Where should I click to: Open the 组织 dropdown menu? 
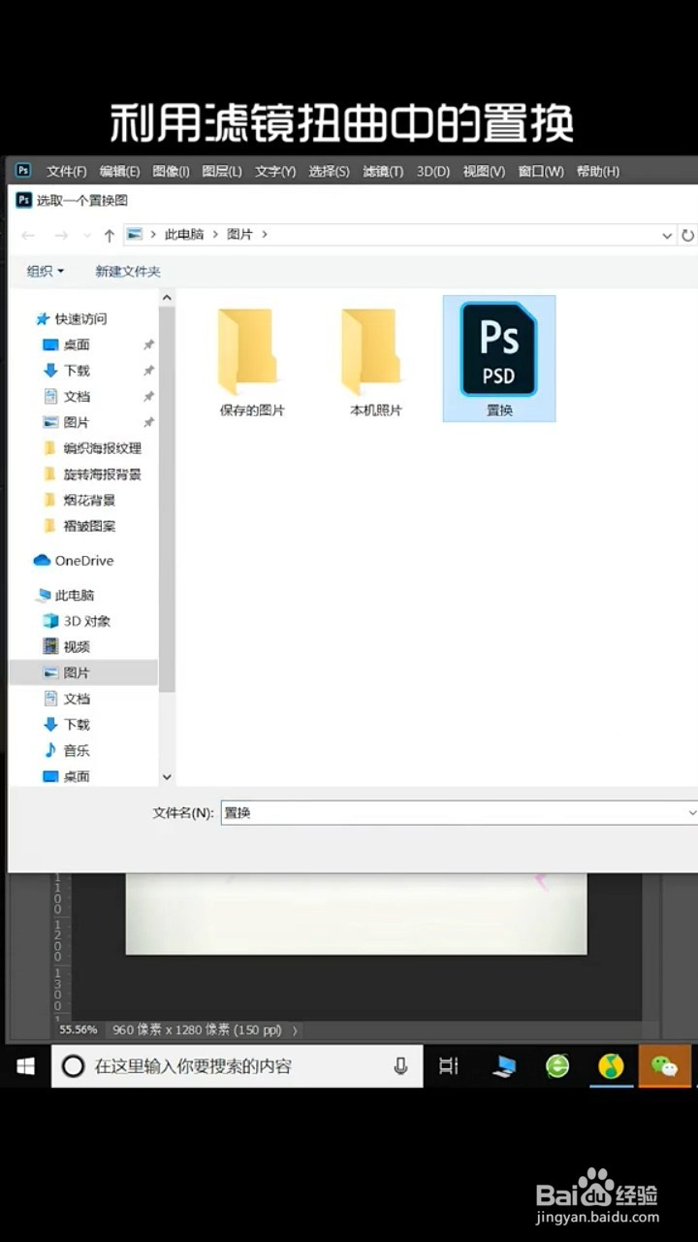click(x=46, y=272)
